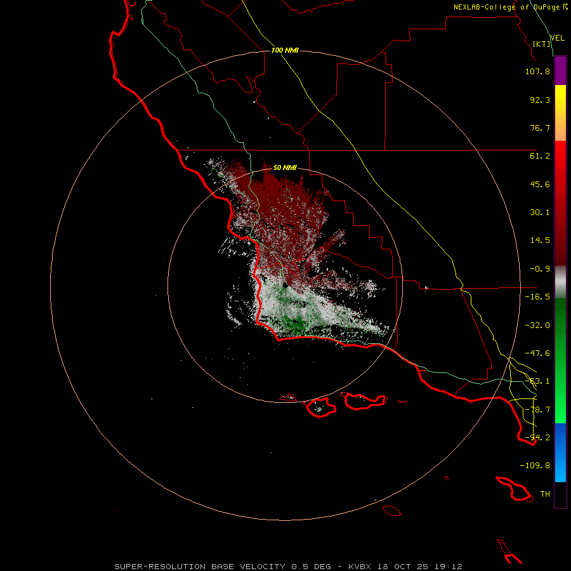Click the 45.6 velocity scale value
The image size is (571, 571).
pos(540,184)
